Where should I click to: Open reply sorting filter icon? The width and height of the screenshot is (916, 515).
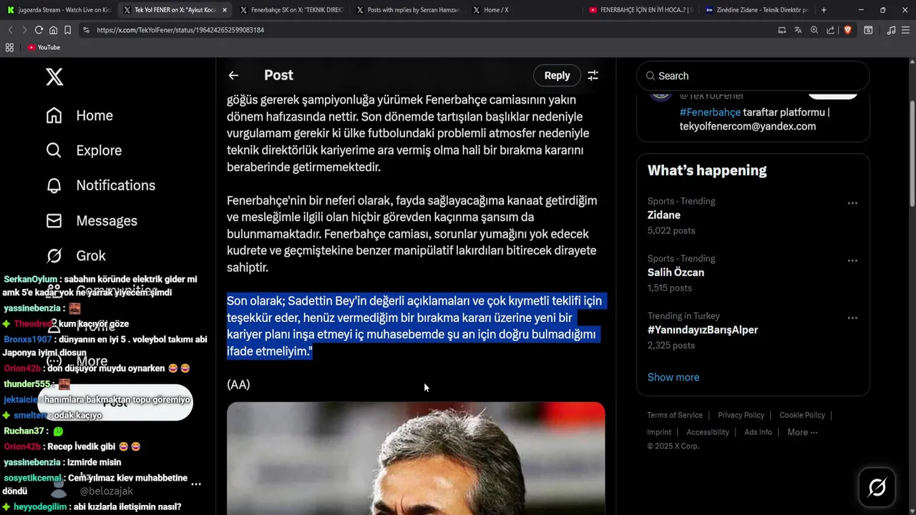[593, 75]
